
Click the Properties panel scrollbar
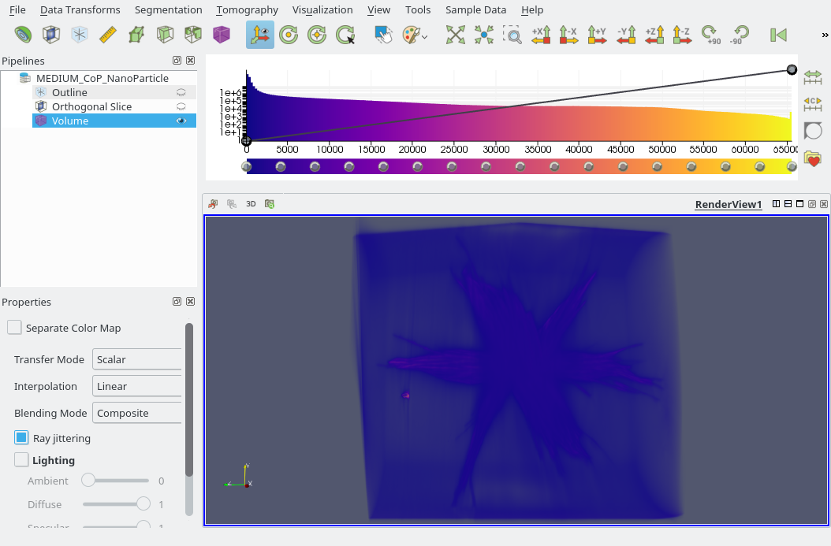189,399
